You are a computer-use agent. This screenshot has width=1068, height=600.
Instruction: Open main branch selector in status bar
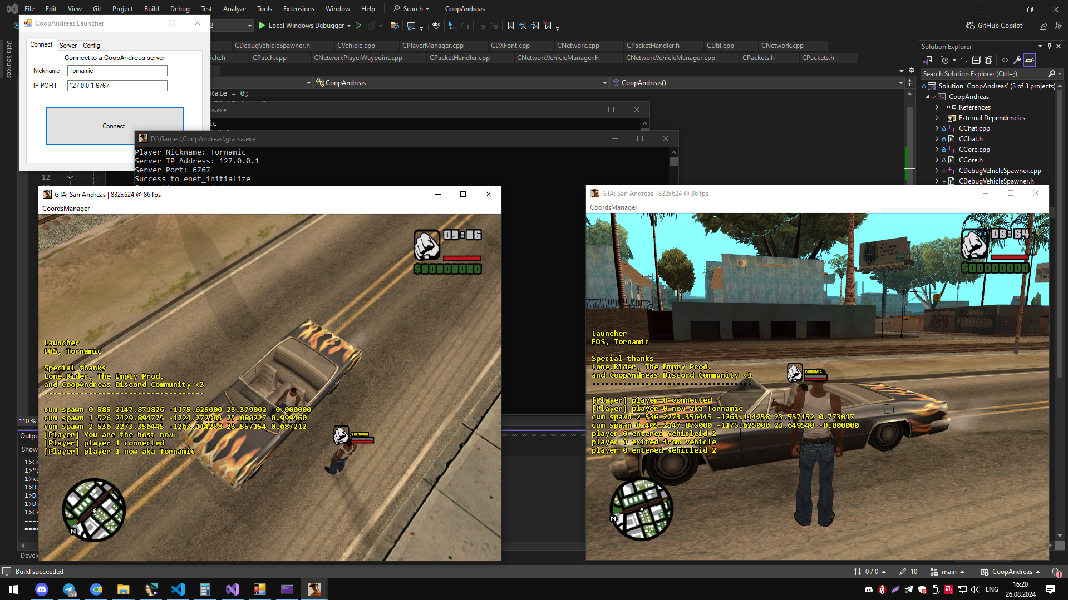948,572
